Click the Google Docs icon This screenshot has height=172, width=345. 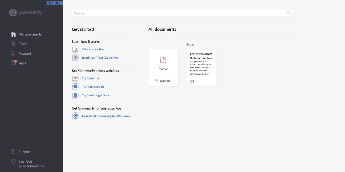(x=75, y=95)
